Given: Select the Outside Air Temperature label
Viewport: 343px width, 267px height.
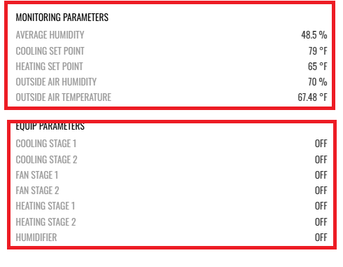Looking at the screenshot, I should click(x=64, y=97).
